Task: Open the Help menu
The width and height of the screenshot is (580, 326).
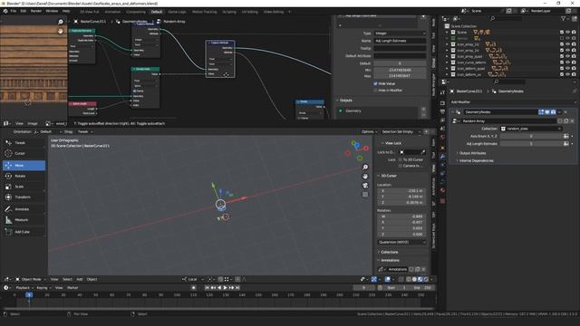Action: [x=66, y=11]
